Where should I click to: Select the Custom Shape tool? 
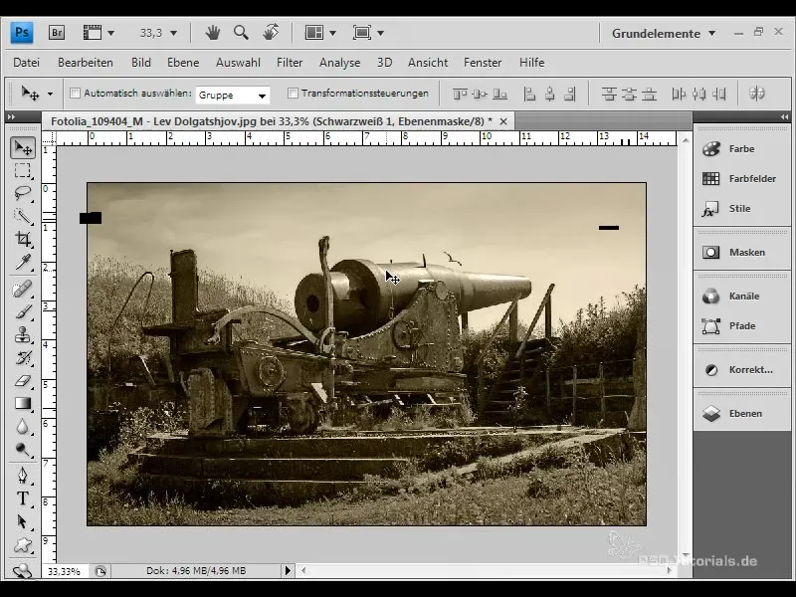(x=23, y=544)
